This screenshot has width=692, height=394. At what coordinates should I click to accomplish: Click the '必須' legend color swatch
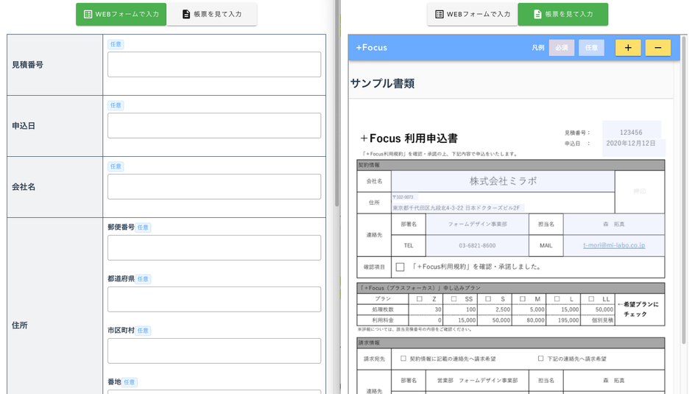[x=561, y=48]
